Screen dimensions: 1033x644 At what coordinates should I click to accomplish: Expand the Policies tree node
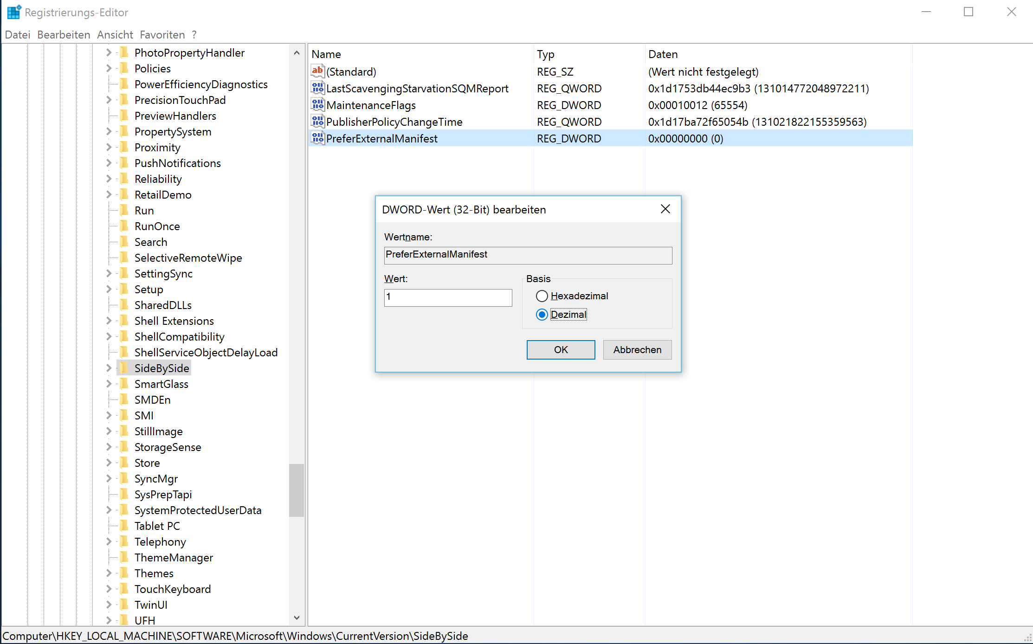(x=109, y=68)
